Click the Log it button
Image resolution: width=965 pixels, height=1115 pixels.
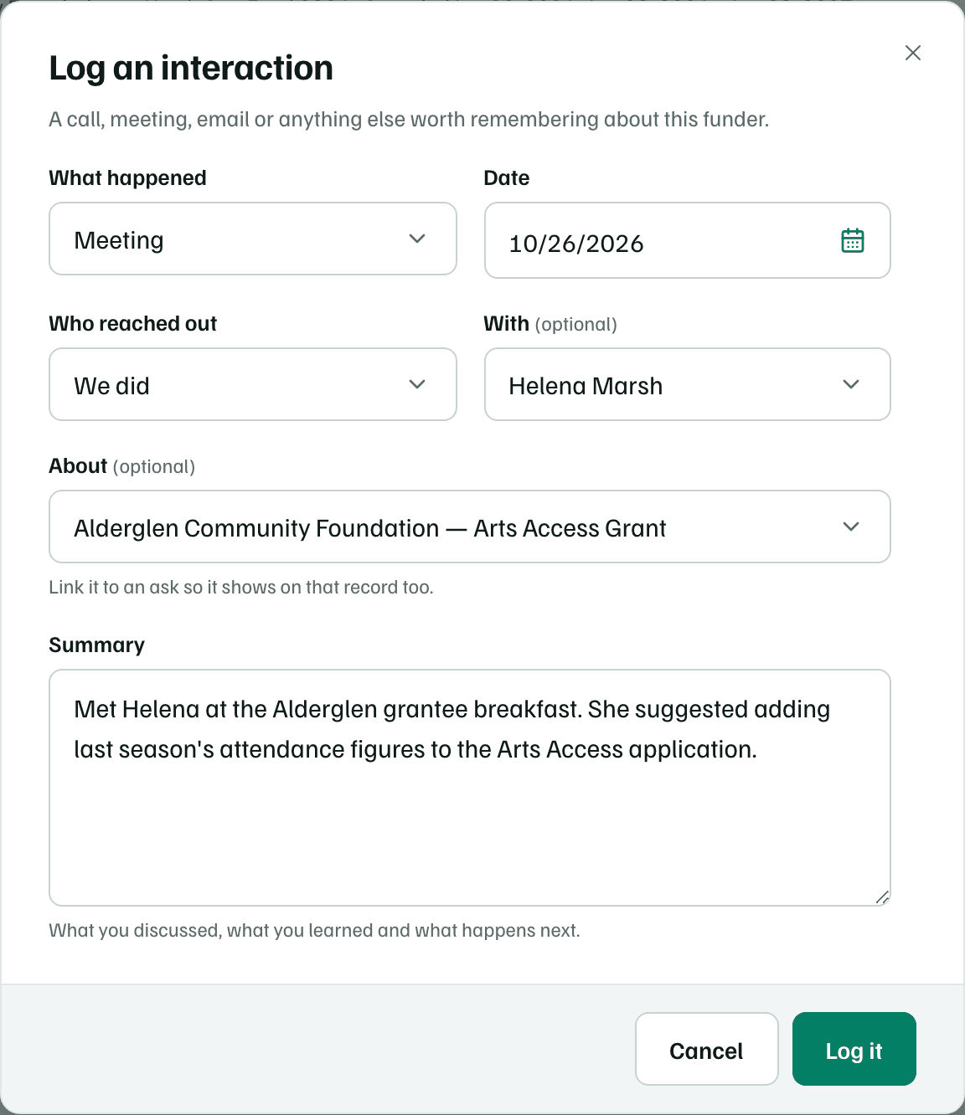point(854,1049)
